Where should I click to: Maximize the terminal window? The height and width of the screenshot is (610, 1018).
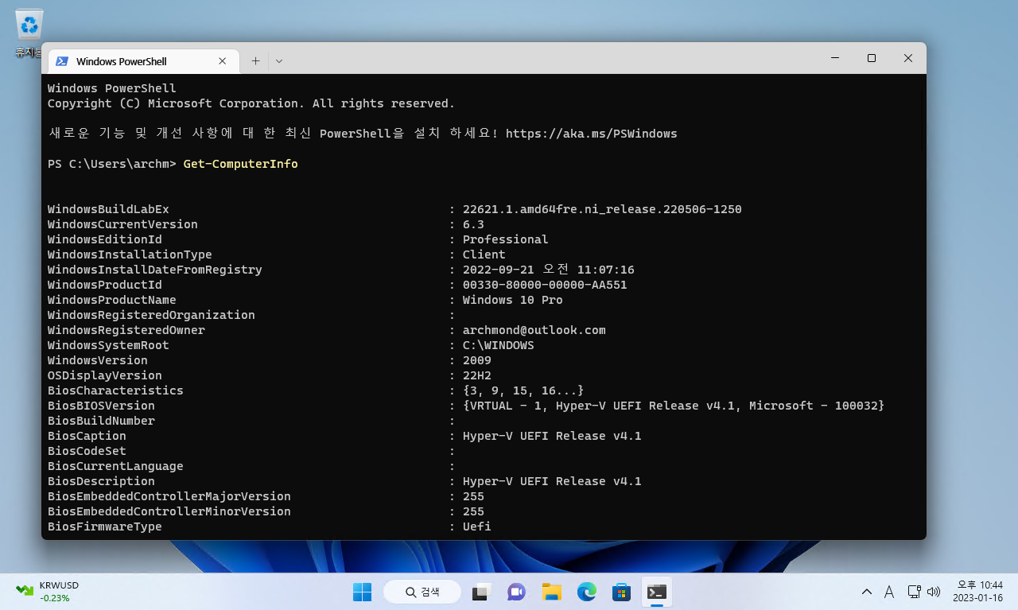pyautogui.click(x=872, y=58)
